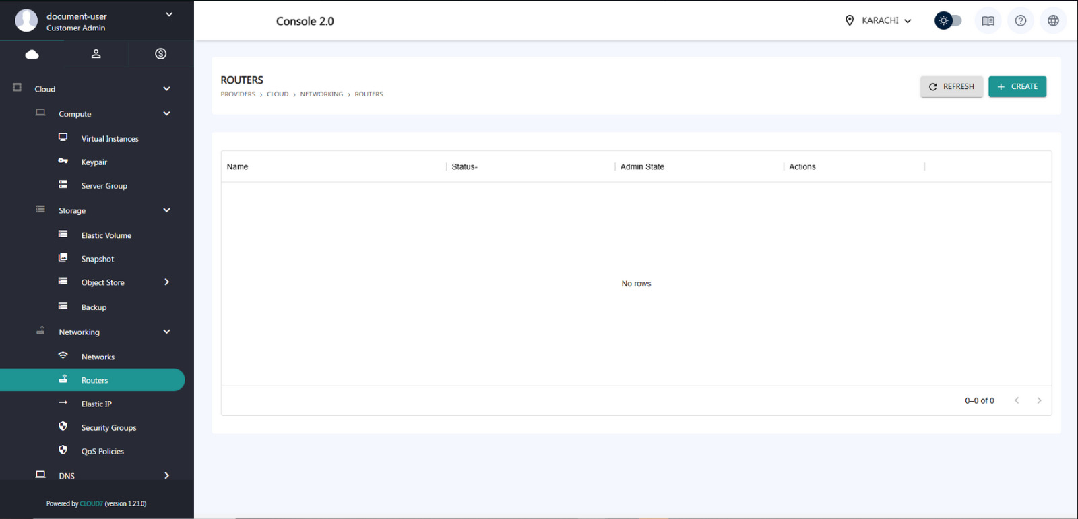1078x519 pixels.
Task: Open the help question mark icon
Action: click(x=1021, y=21)
